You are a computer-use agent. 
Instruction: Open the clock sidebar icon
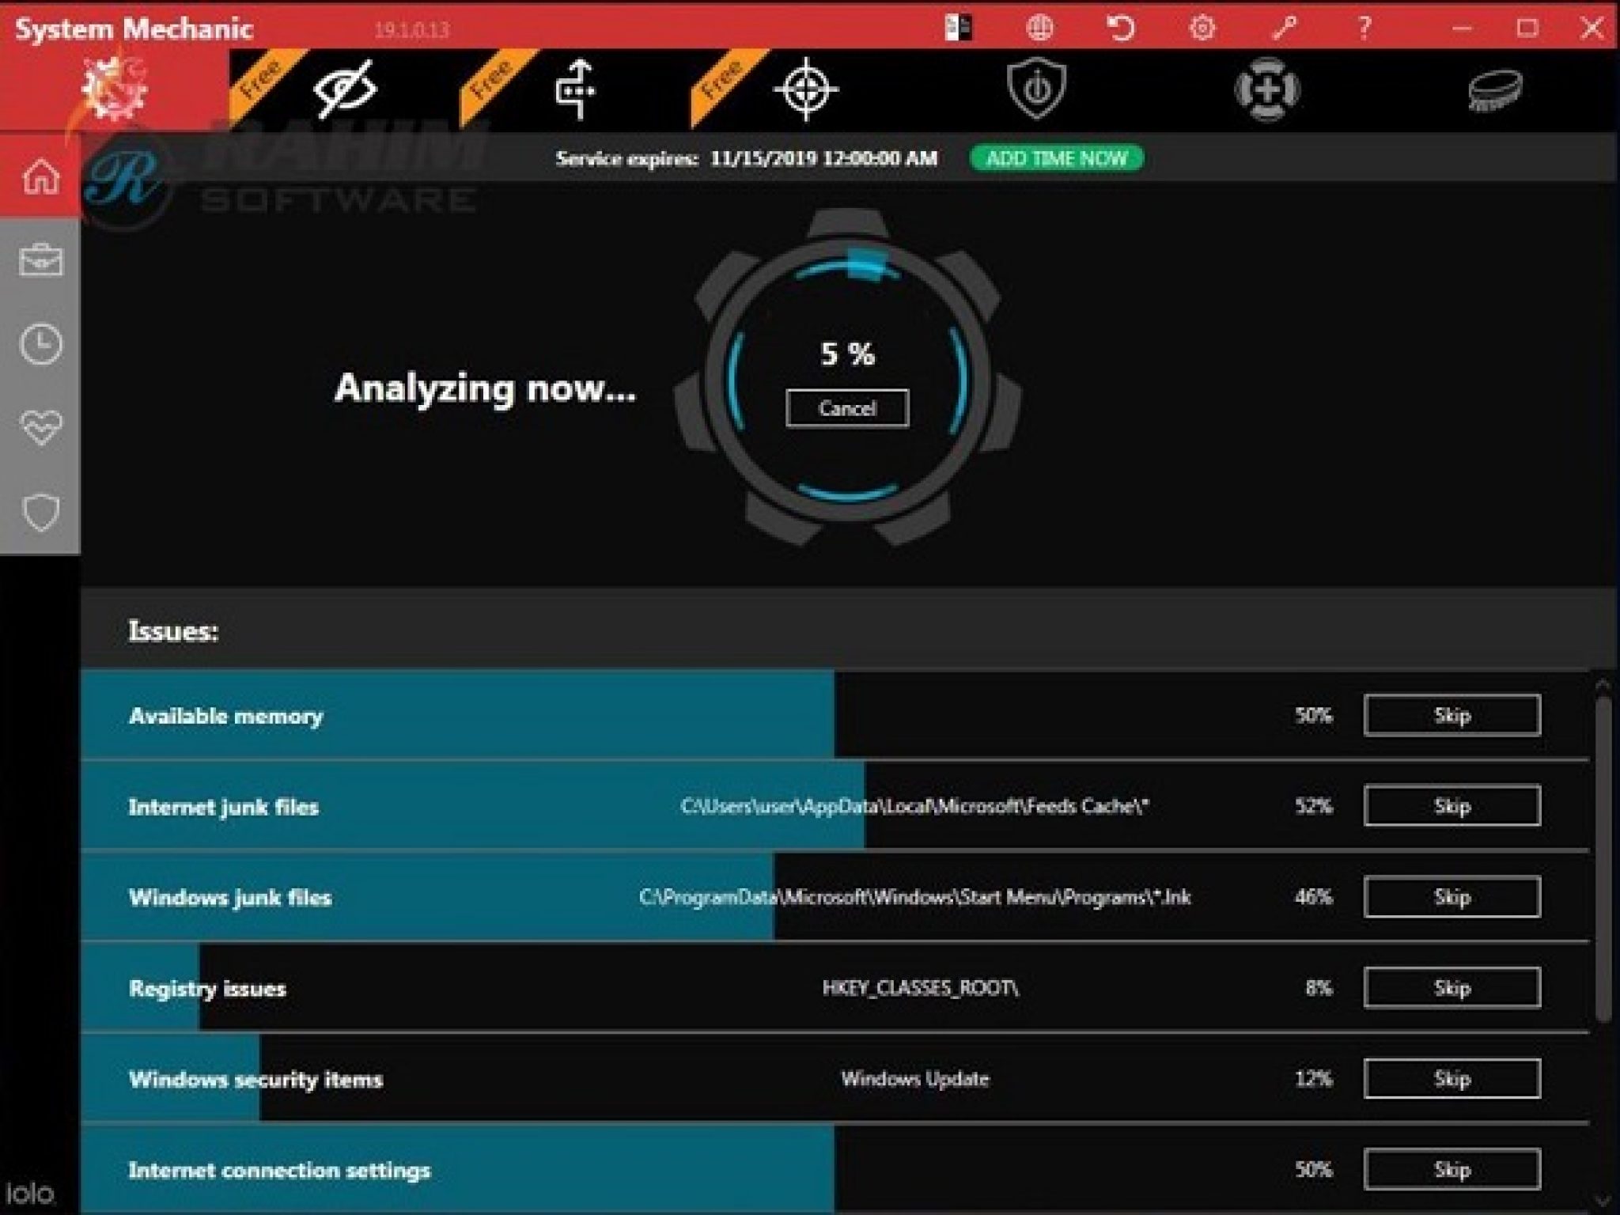click(40, 344)
